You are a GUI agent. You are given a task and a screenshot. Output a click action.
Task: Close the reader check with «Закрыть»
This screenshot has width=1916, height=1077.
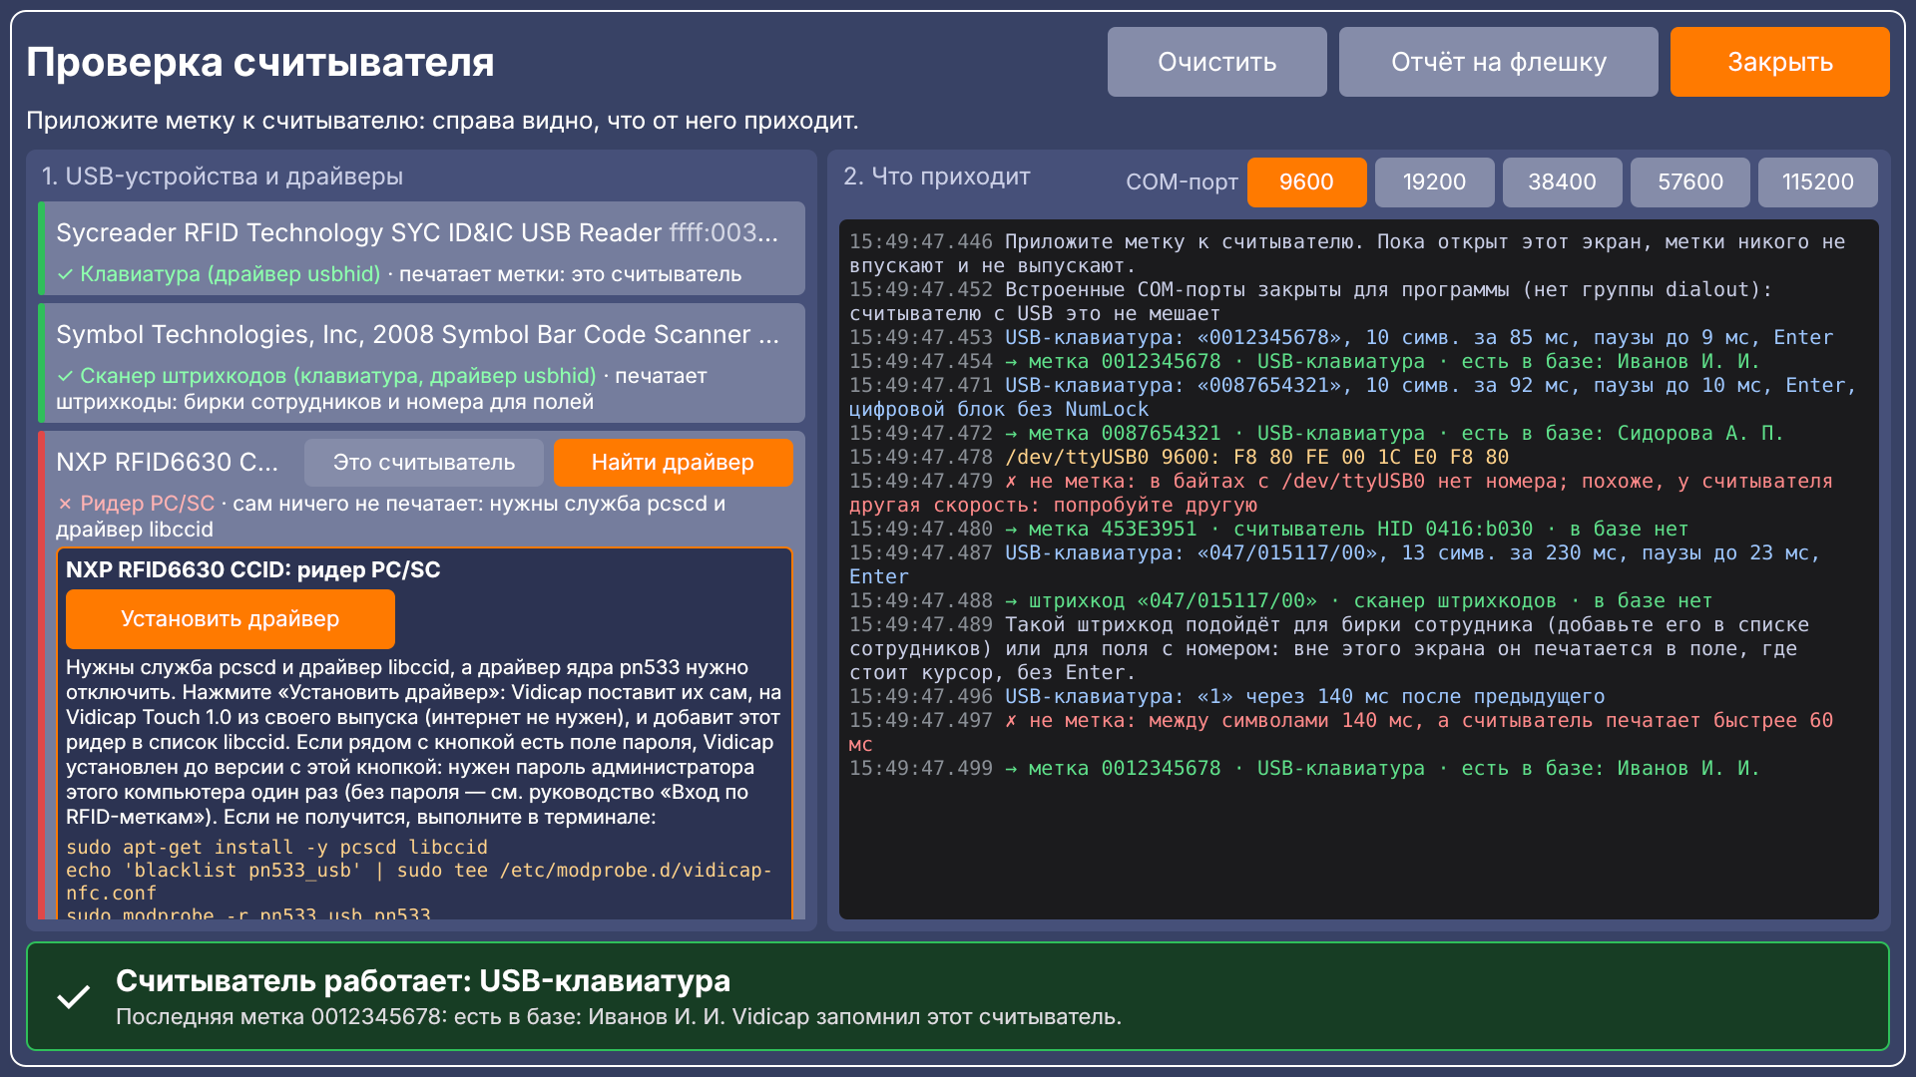pos(1779,62)
